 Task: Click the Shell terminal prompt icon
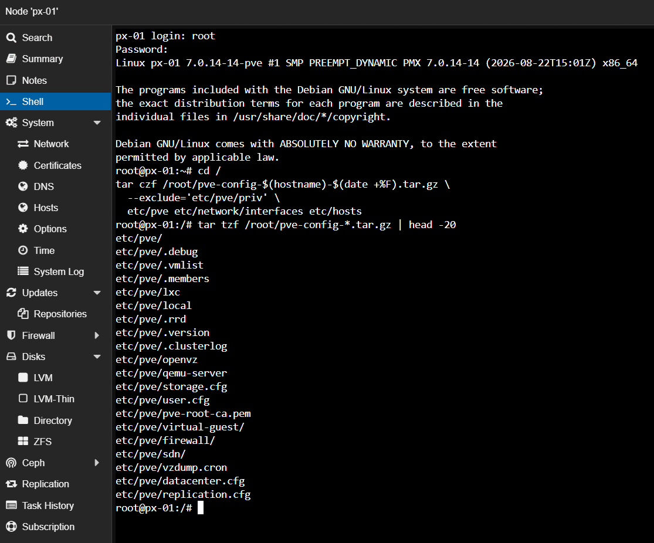[x=11, y=102]
